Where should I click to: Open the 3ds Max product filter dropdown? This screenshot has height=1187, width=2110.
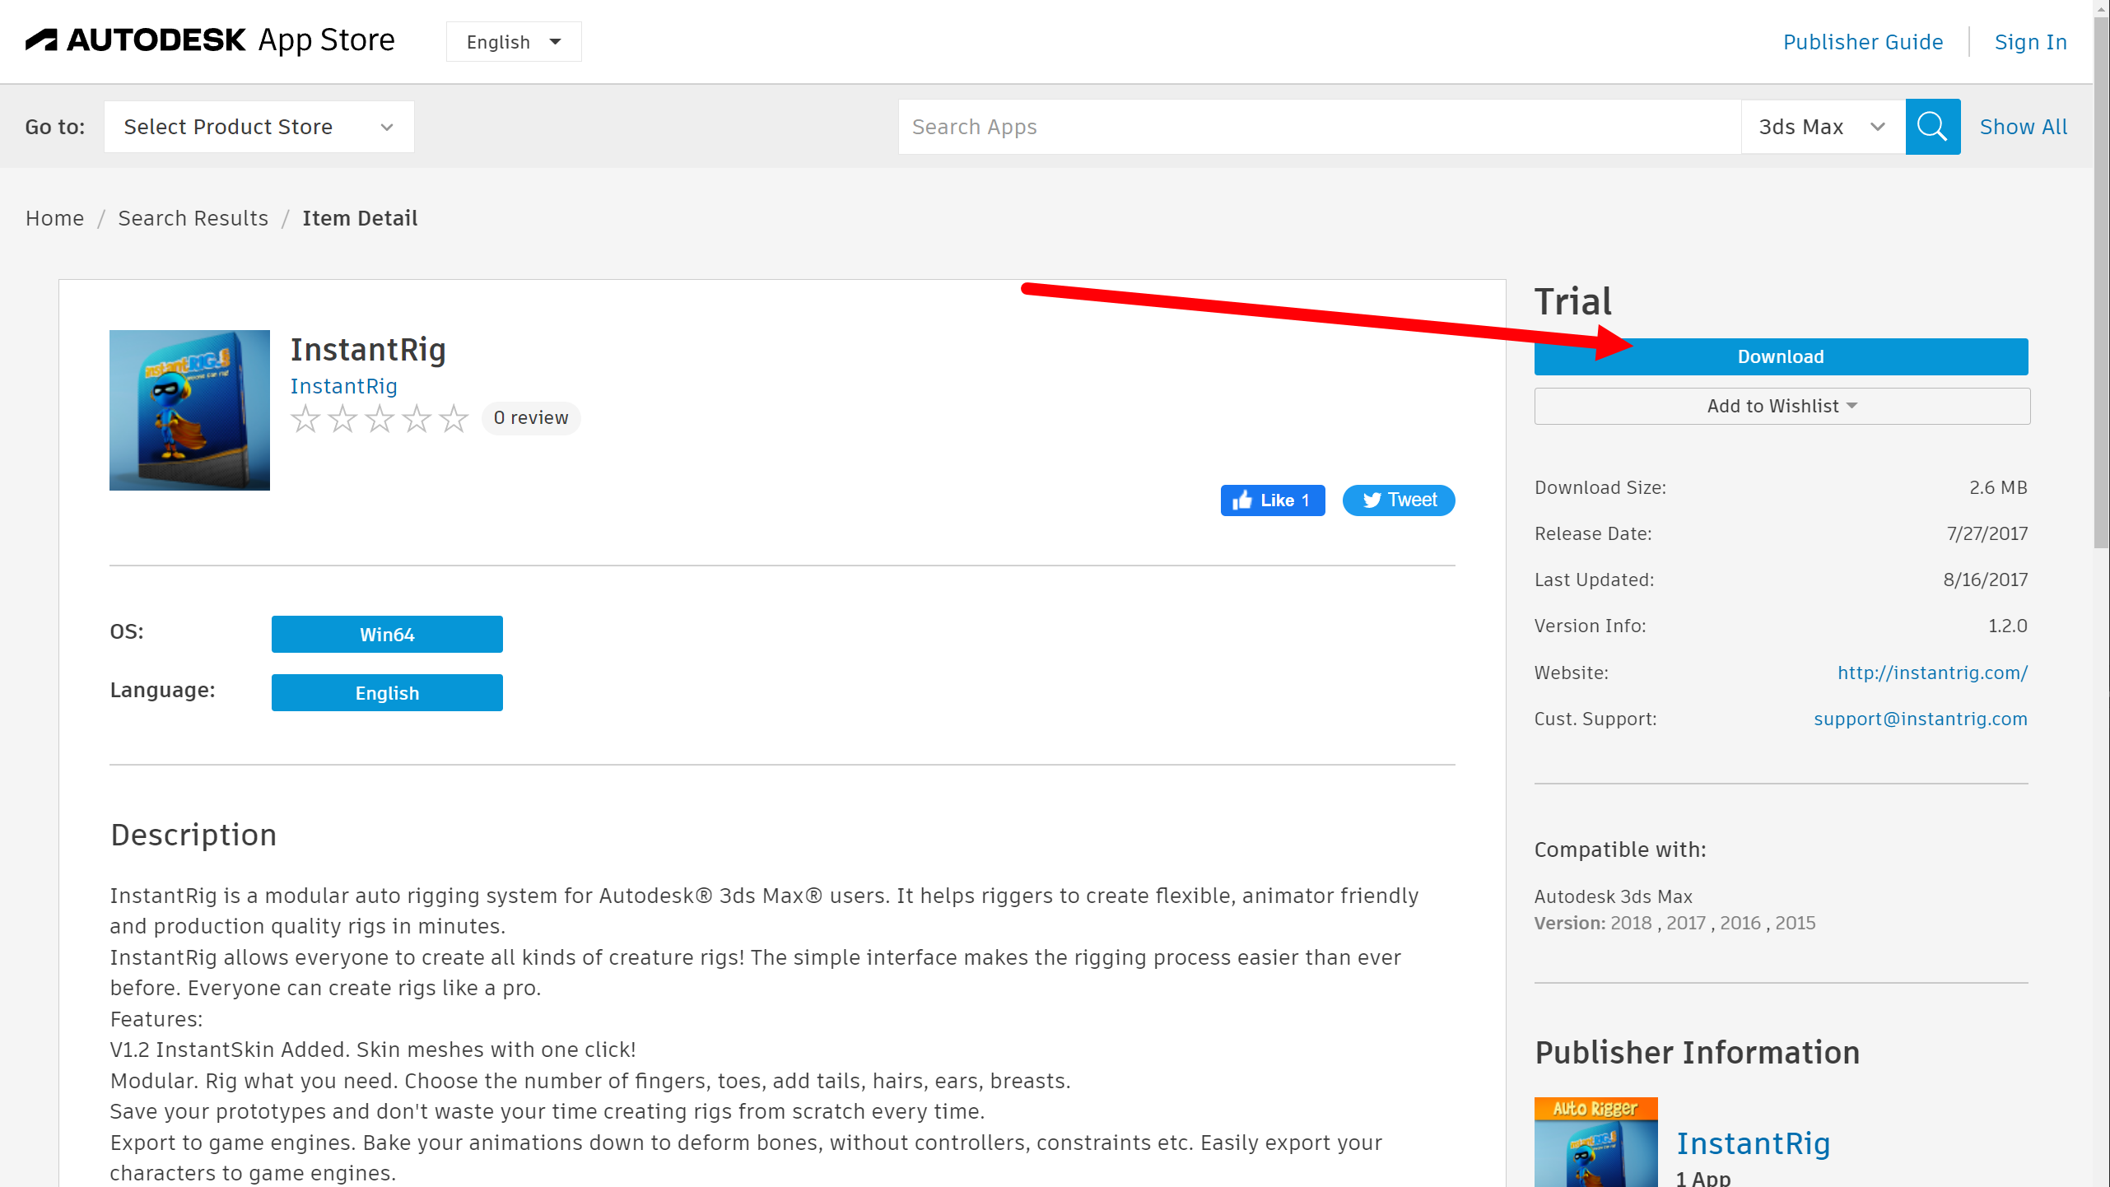[1822, 127]
